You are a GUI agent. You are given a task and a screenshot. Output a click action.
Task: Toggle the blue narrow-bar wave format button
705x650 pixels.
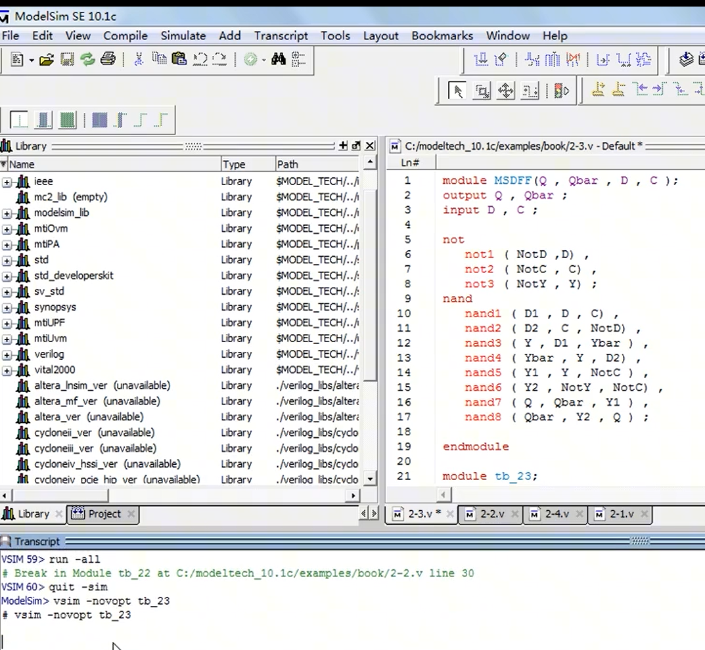click(43, 120)
